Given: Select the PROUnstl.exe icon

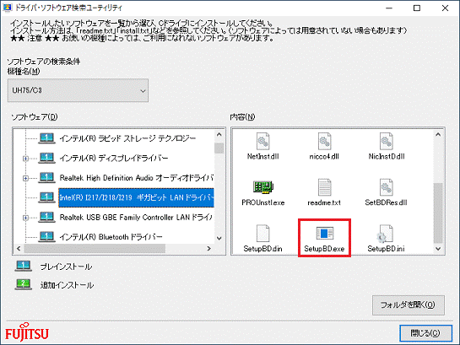Looking at the screenshot, I should (x=263, y=187).
